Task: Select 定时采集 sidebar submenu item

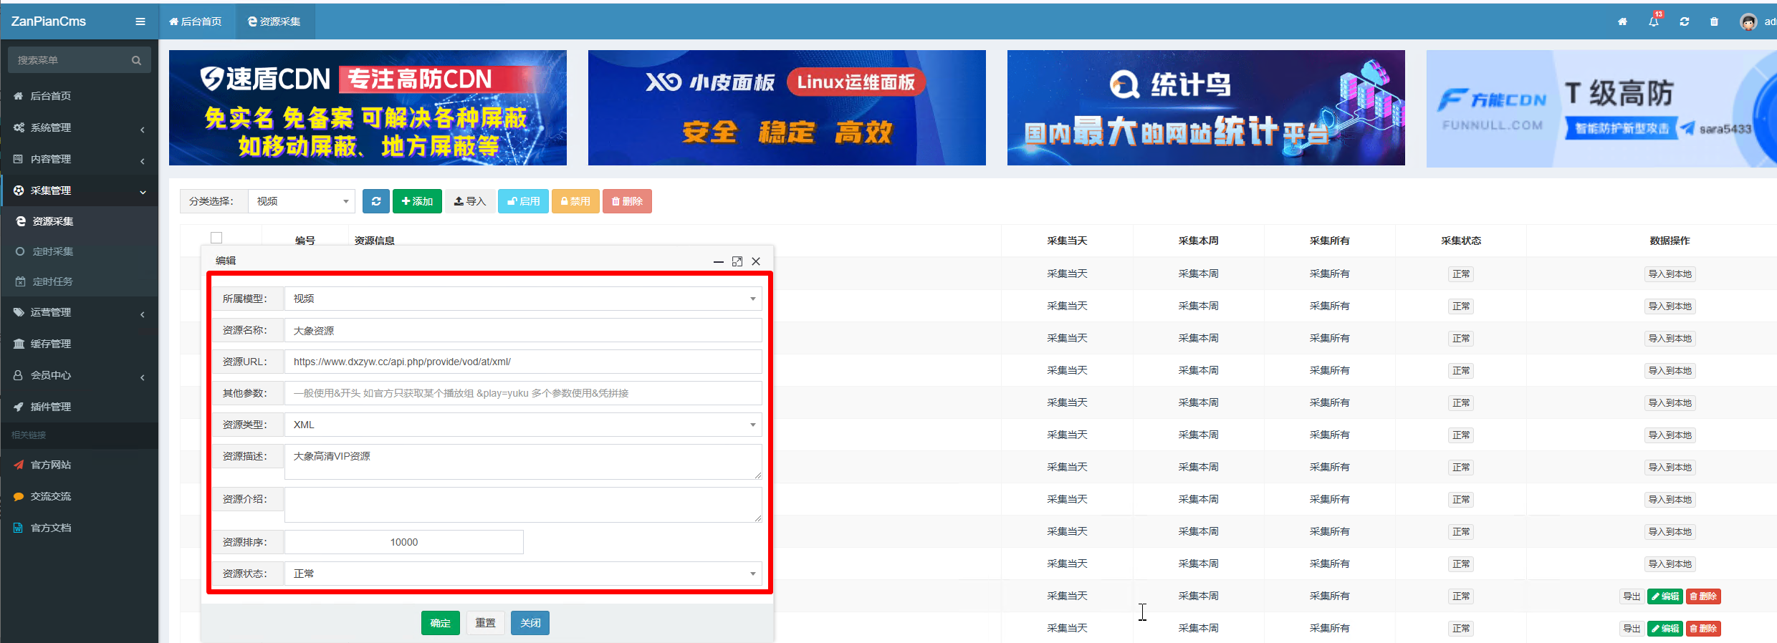Action: coord(79,251)
